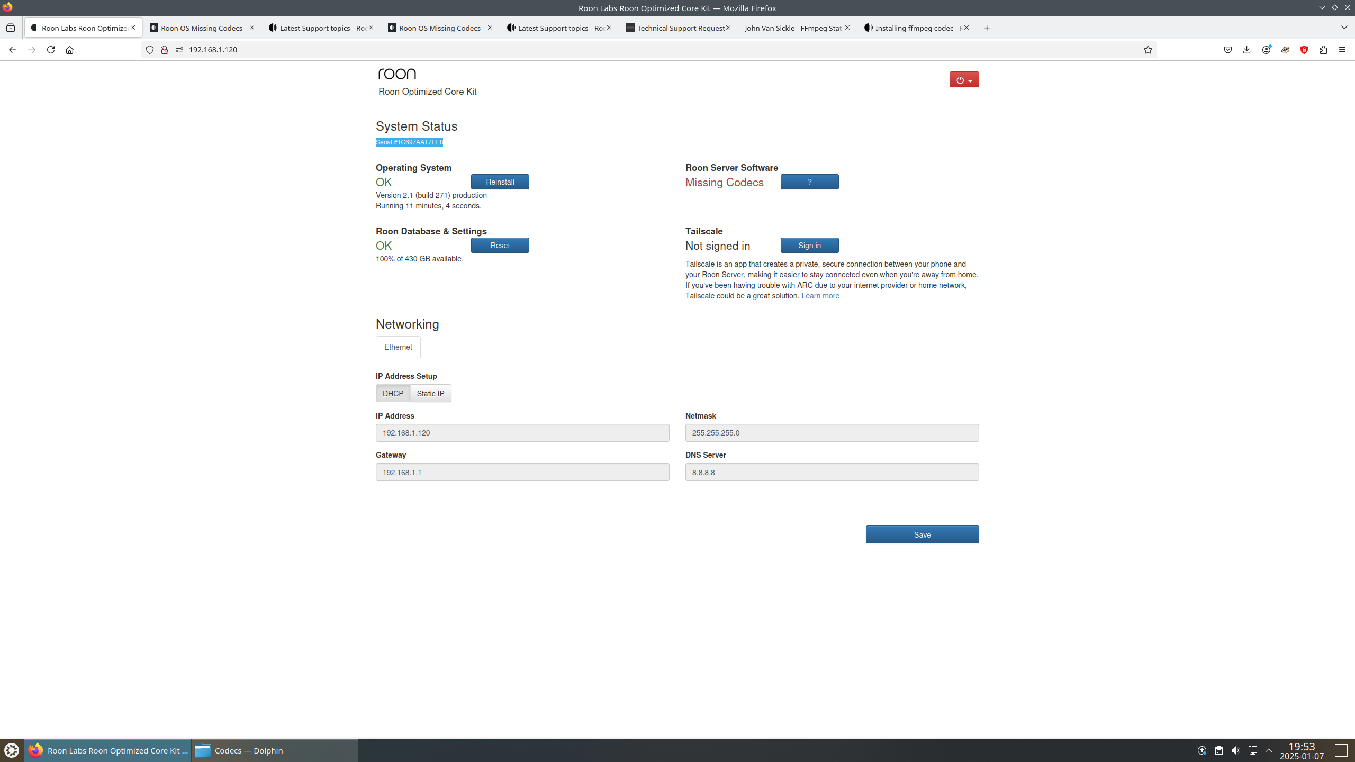Open the KDE application launcher

[12, 750]
